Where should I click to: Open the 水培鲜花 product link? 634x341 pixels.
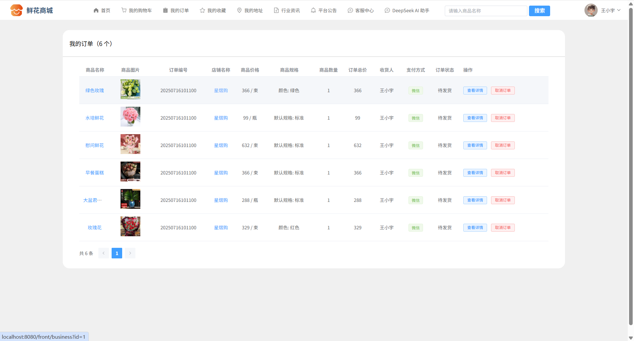tap(94, 118)
